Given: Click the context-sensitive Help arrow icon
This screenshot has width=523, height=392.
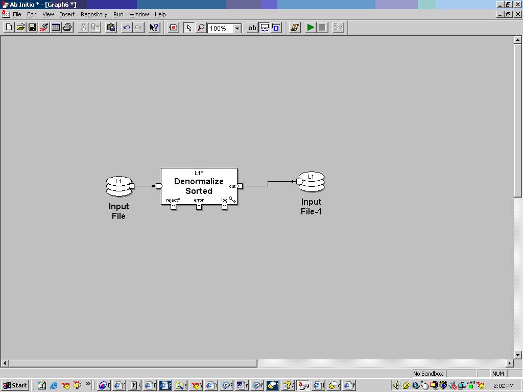Looking at the screenshot, I should click(x=154, y=28).
